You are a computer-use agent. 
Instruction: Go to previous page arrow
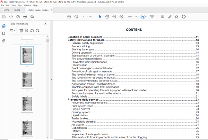pos(69,17)
